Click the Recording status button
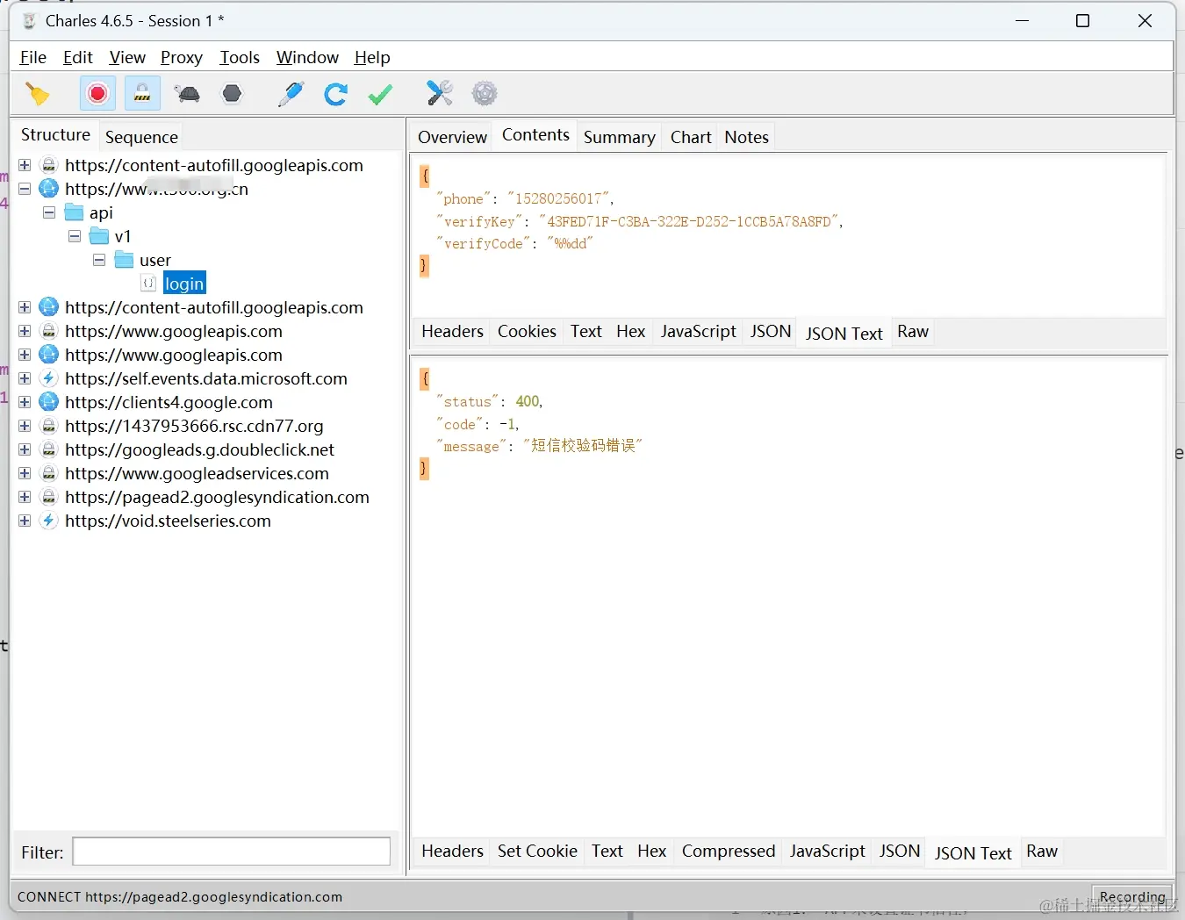Screen dimensions: 1185x920 tap(1131, 896)
